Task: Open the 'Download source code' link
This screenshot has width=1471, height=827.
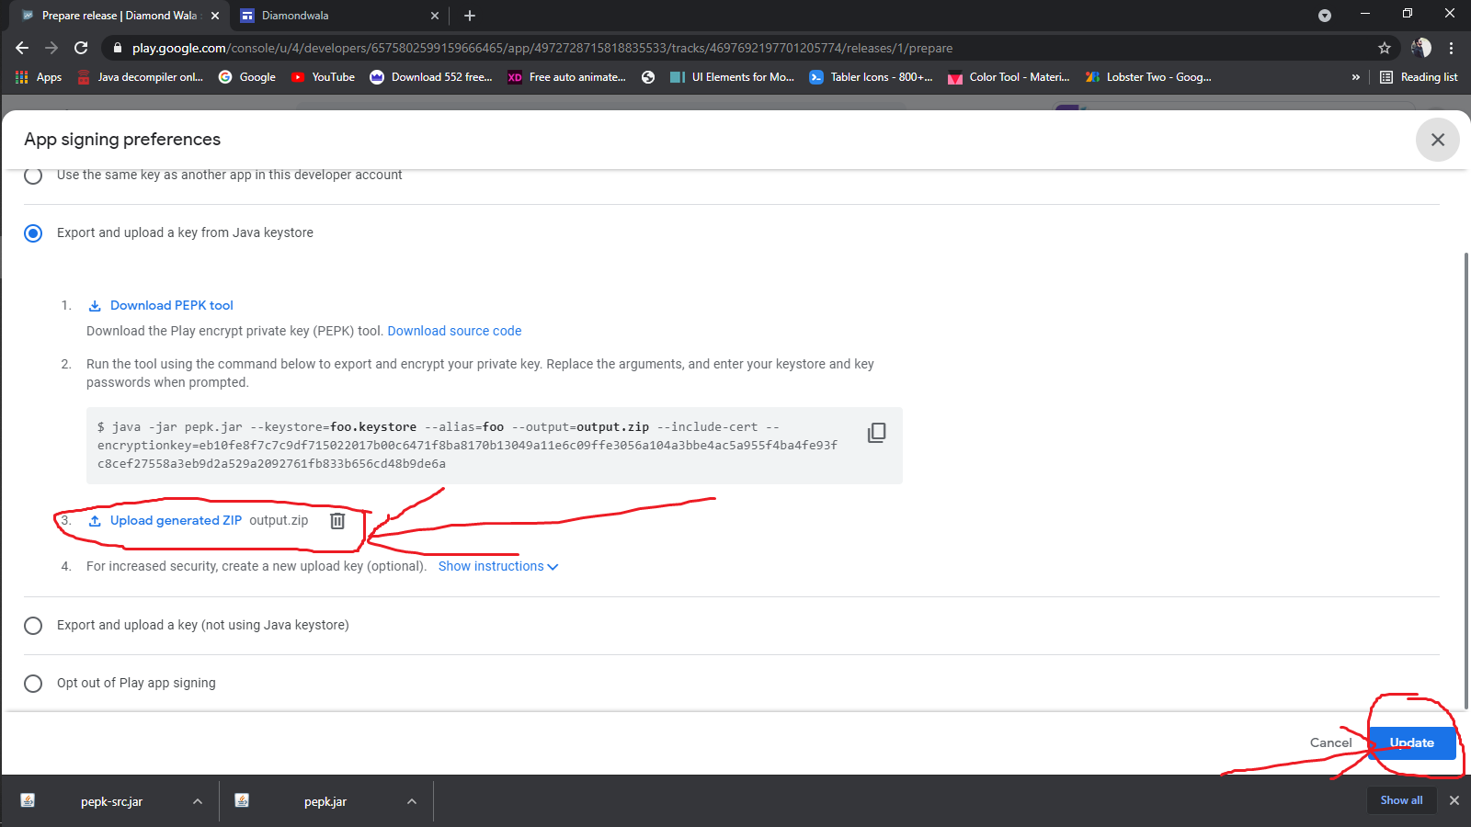Action: click(454, 331)
